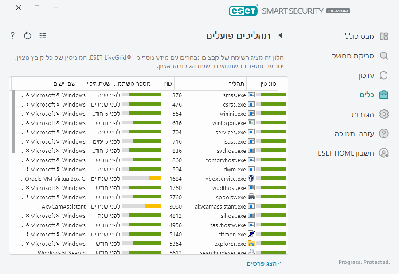Click the עדכון update icon
The height and width of the screenshot is (274, 399).
click(x=384, y=76)
